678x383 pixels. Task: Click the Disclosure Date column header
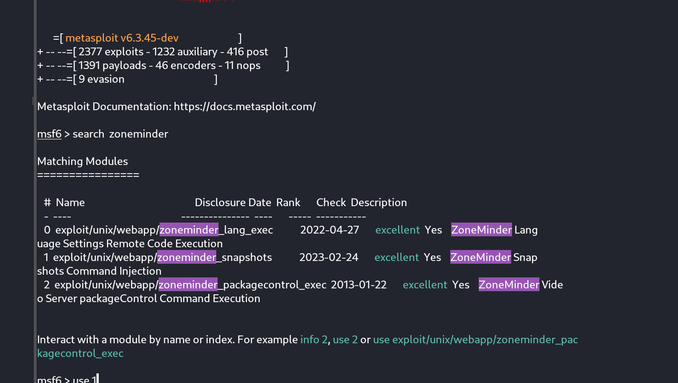pyautogui.click(x=233, y=202)
